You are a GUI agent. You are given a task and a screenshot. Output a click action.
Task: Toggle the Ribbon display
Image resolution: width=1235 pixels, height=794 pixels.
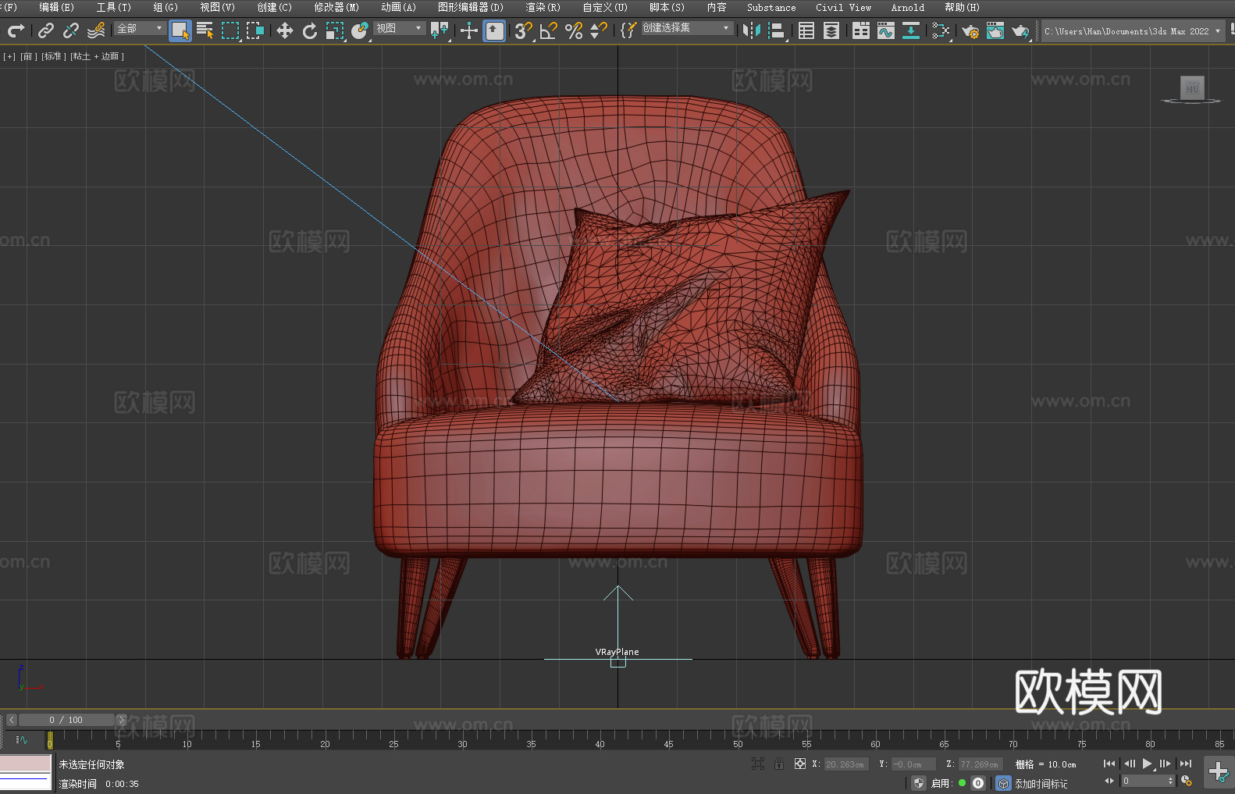pyautogui.click(x=861, y=30)
